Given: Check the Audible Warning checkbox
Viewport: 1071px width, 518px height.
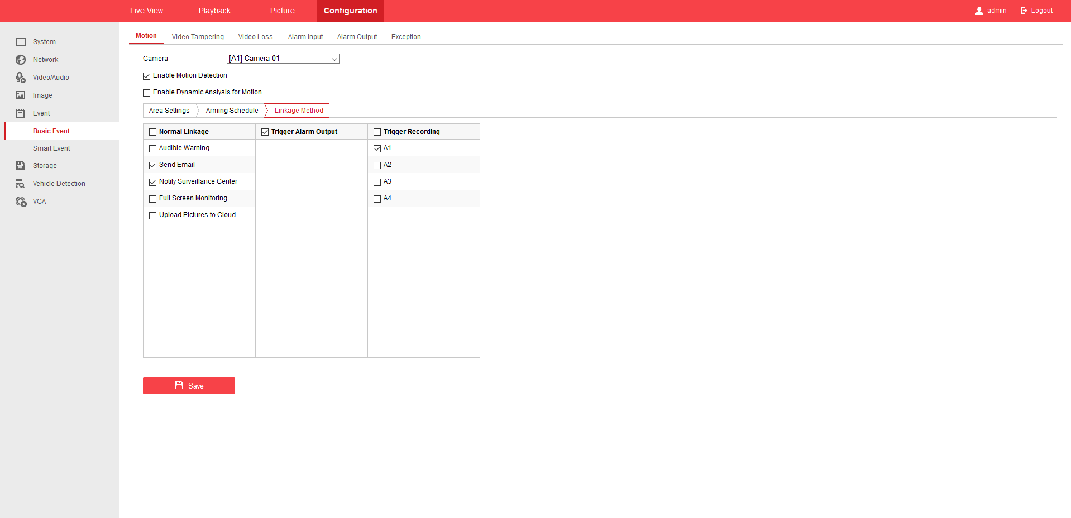Looking at the screenshot, I should point(152,148).
